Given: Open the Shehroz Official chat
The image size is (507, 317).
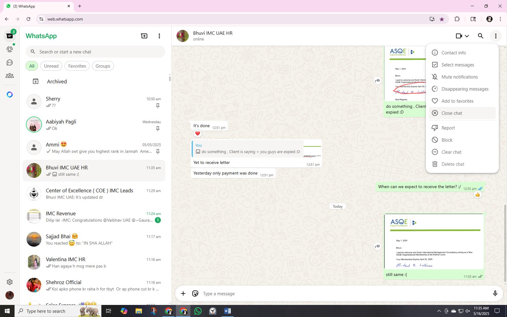Looking at the screenshot, I should click(94, 285).
